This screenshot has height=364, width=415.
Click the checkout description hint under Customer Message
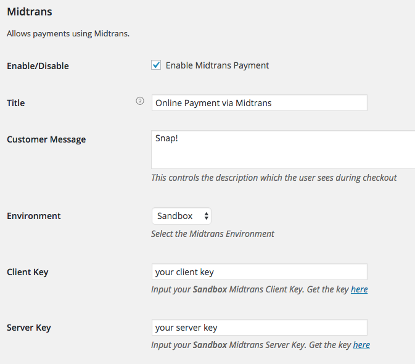[x=274, y=178]
